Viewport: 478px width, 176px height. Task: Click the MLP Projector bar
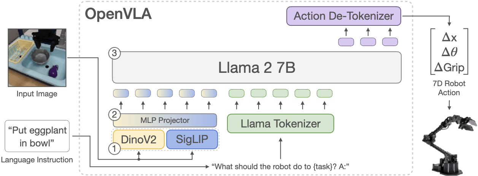click(x=165, y=120)
